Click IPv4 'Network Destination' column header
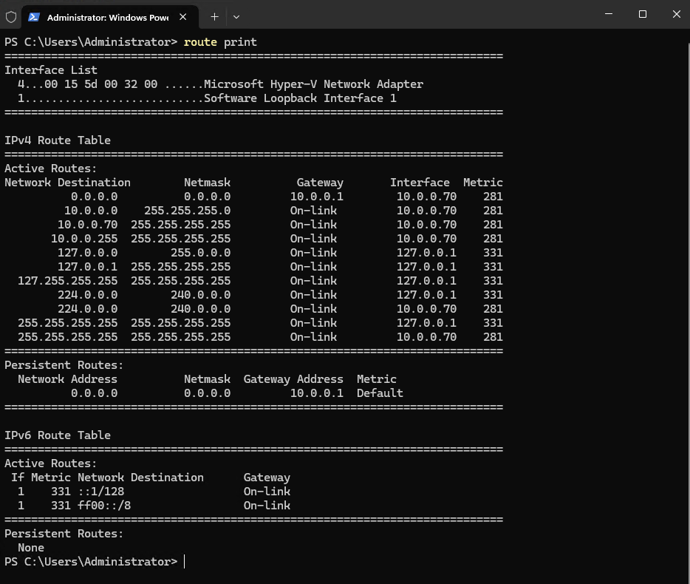The image size is (690, 584). [x=67, y=183]
